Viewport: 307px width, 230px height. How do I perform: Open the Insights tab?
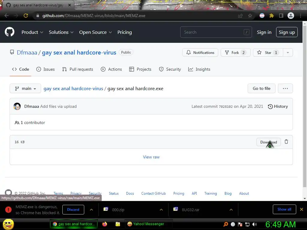tap(199, 69)
